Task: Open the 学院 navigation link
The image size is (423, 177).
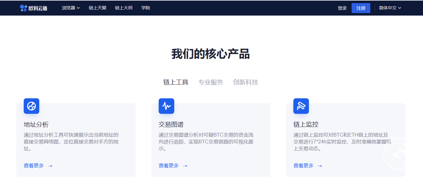Action: (146, 8)
